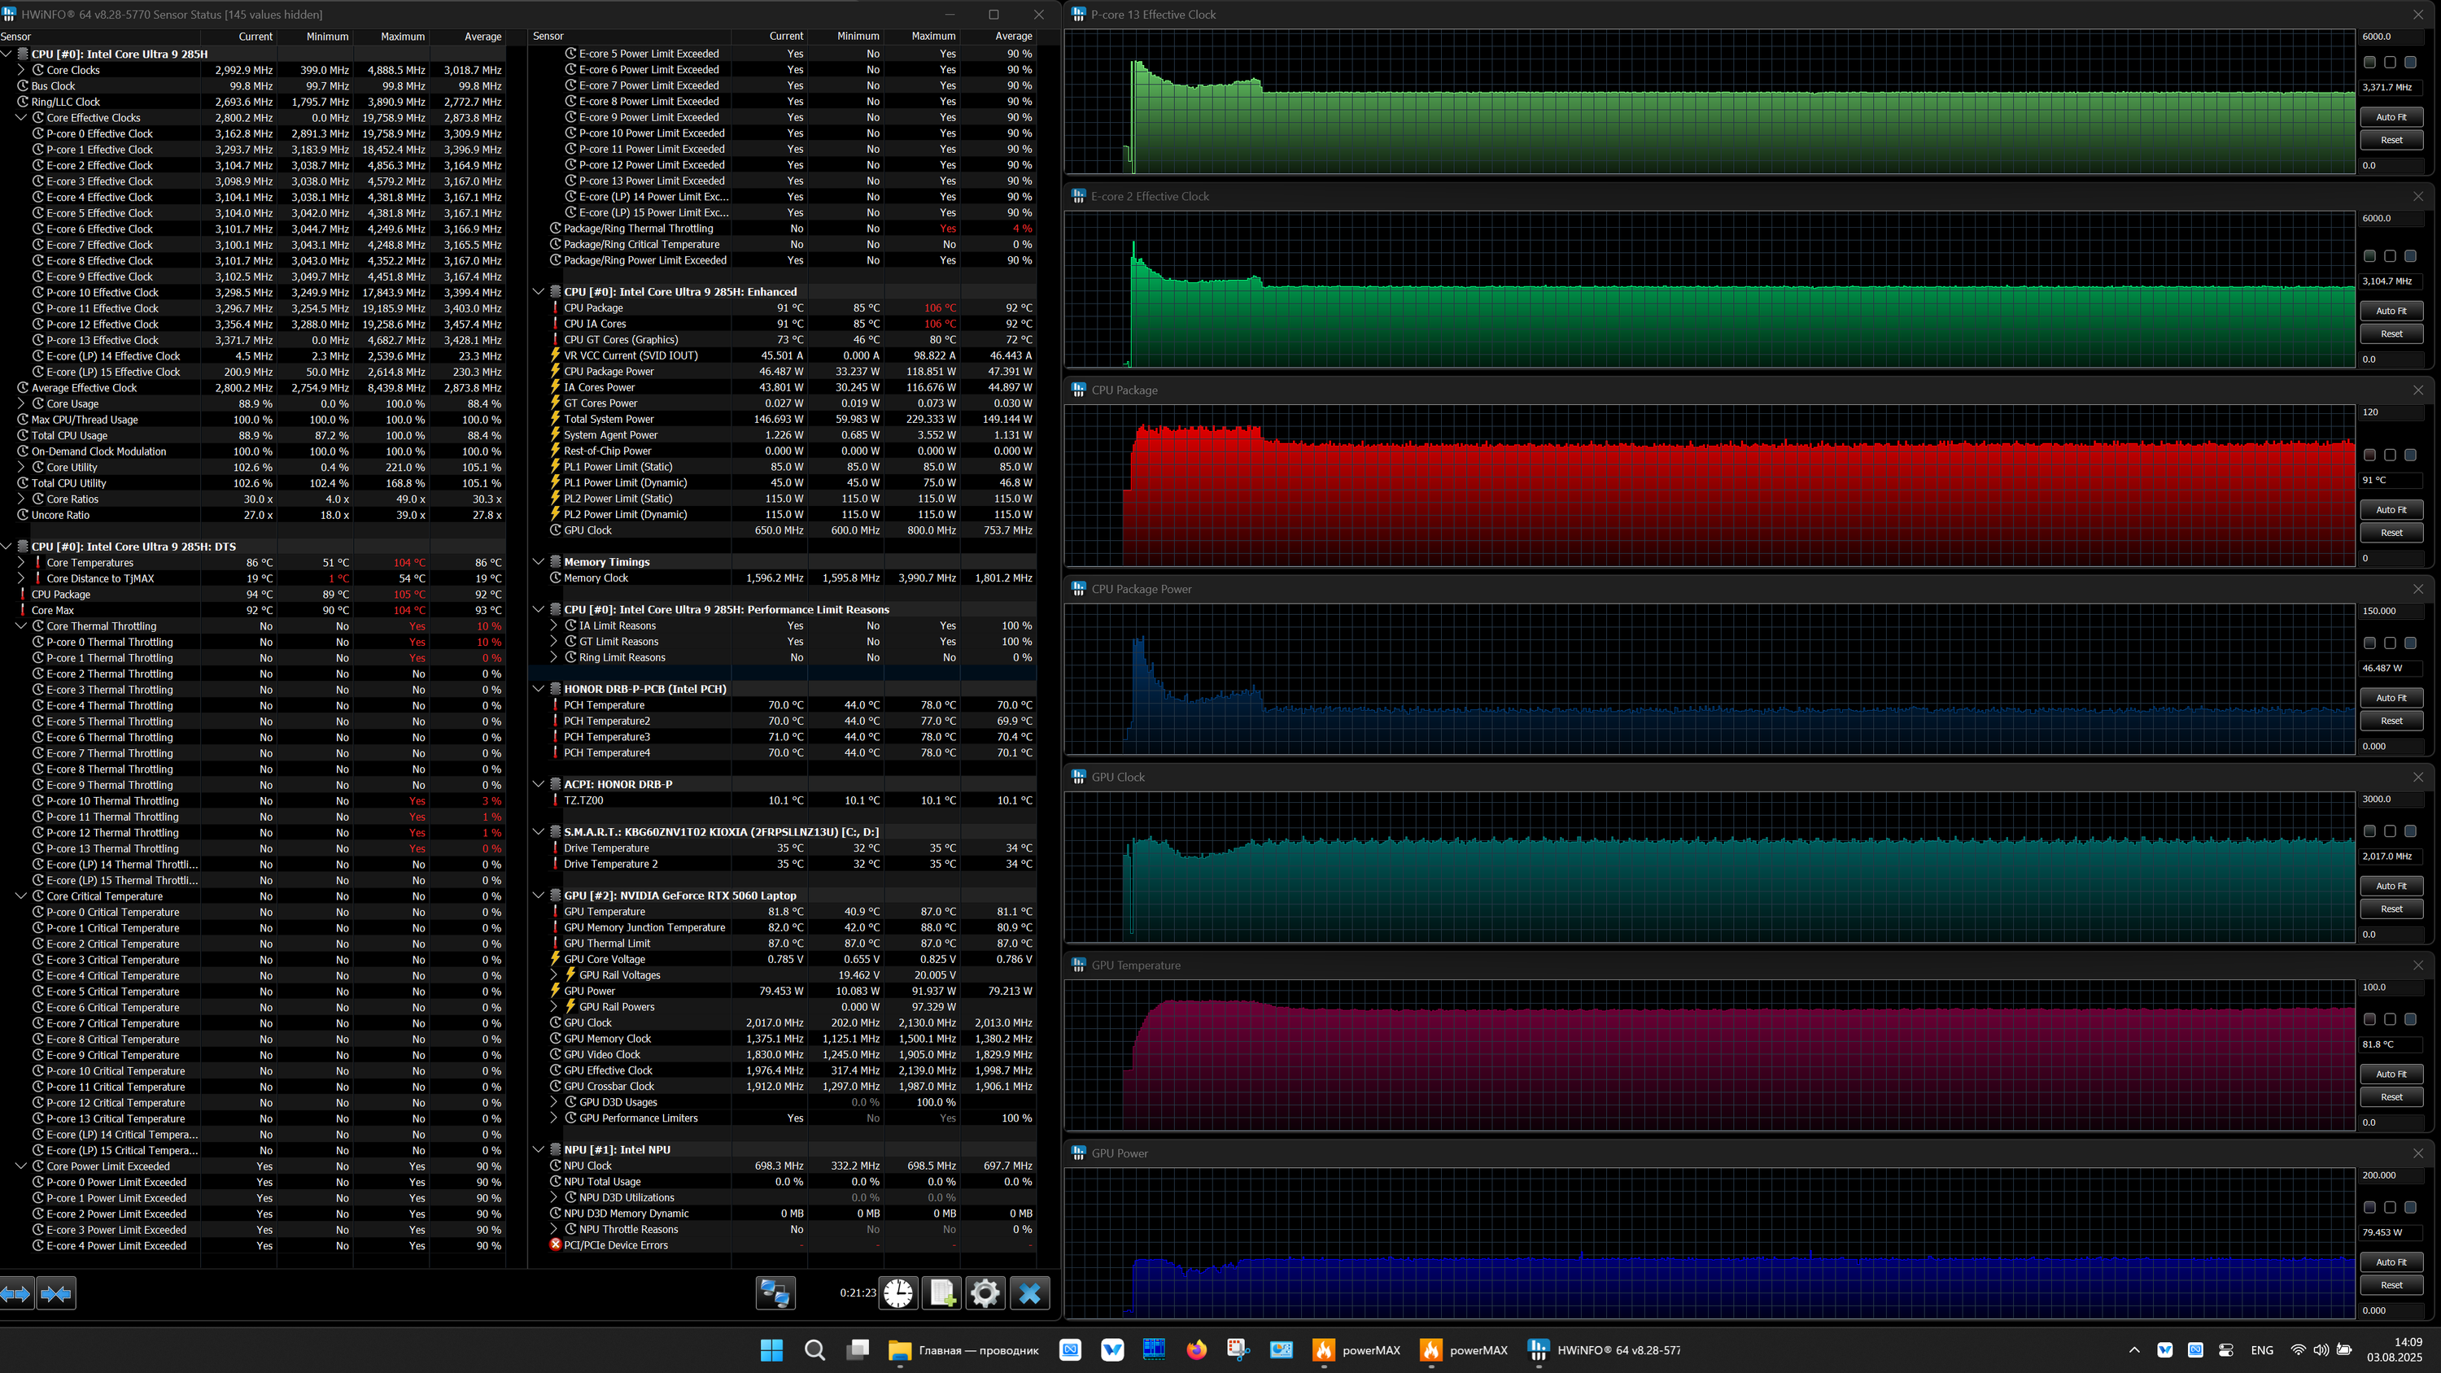Expand the Core Temperatures row

click(21, 563)
